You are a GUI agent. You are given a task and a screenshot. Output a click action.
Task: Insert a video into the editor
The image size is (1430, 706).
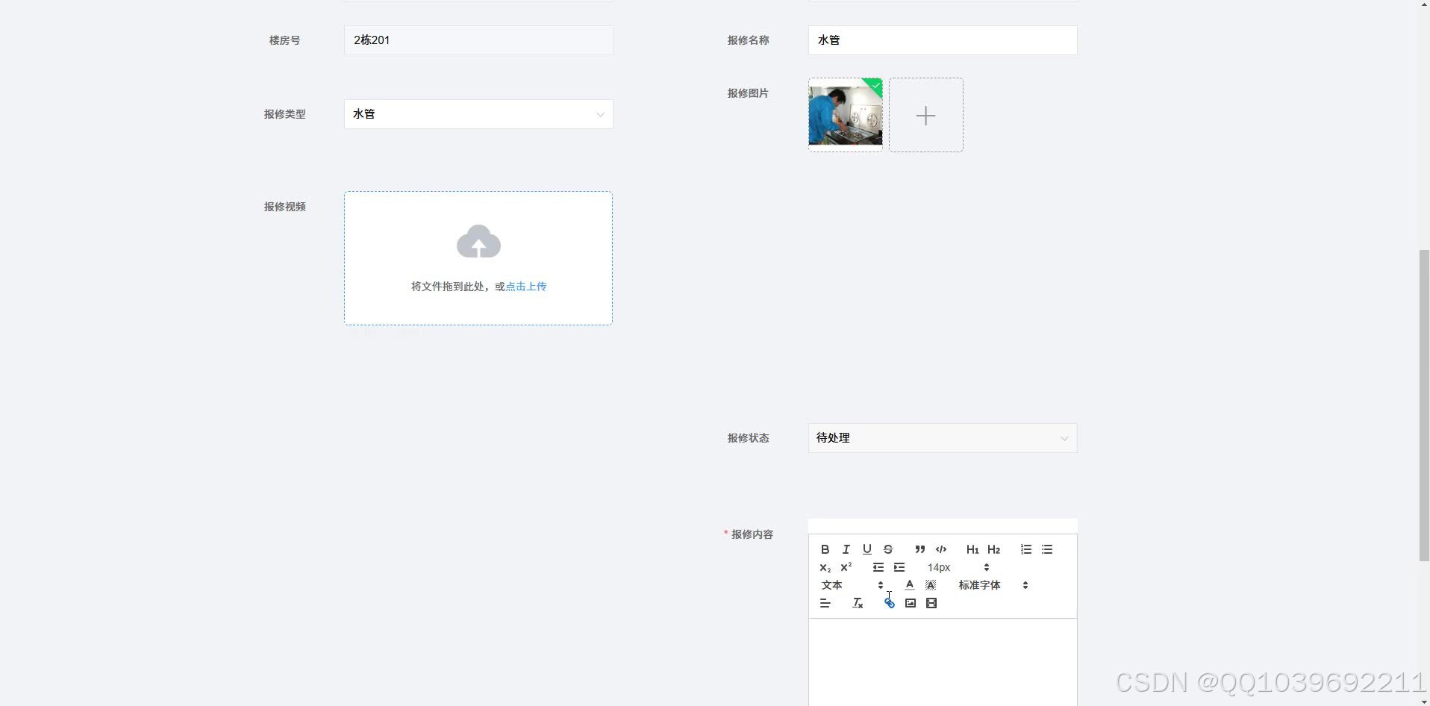(x=931, y=602)
